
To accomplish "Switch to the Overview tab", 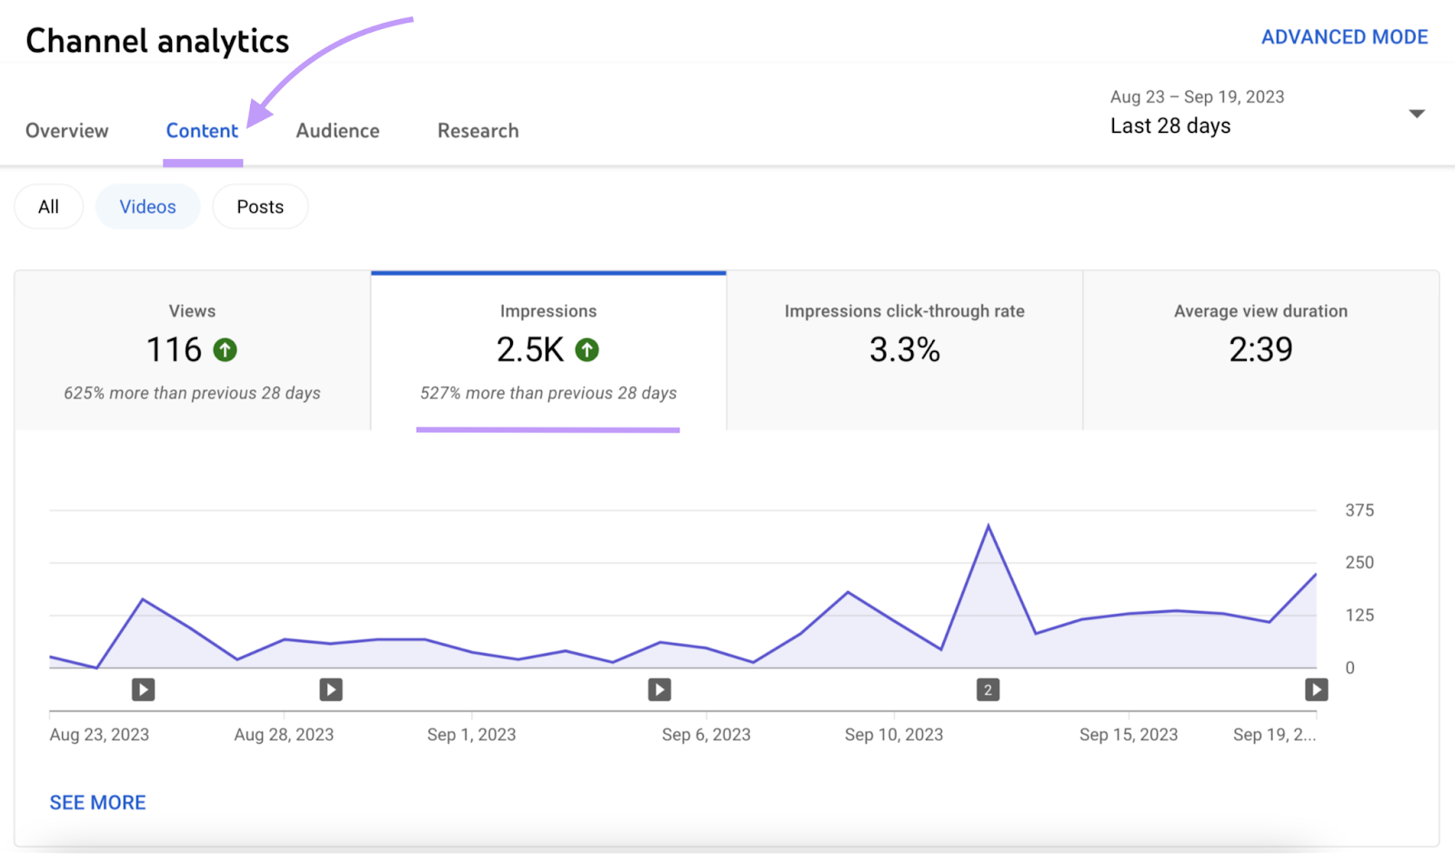I will (x=66, y=130).
